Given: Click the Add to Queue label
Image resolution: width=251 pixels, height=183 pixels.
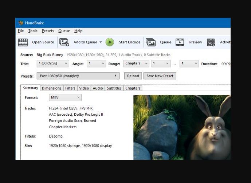Looking at the screenshot, I should 85,42.
